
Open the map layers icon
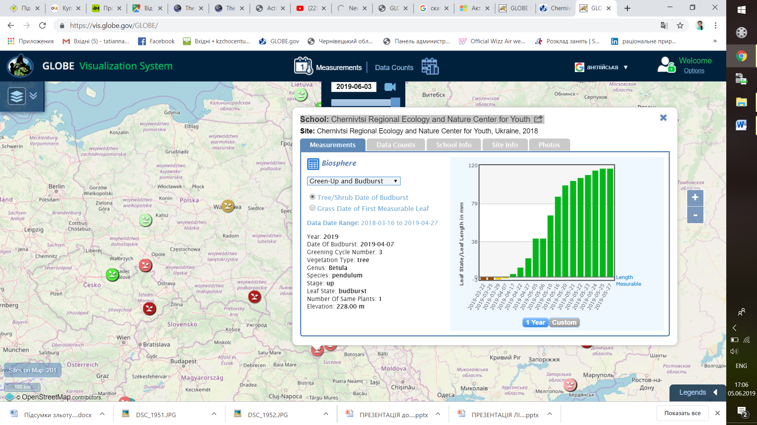[17, 96]
